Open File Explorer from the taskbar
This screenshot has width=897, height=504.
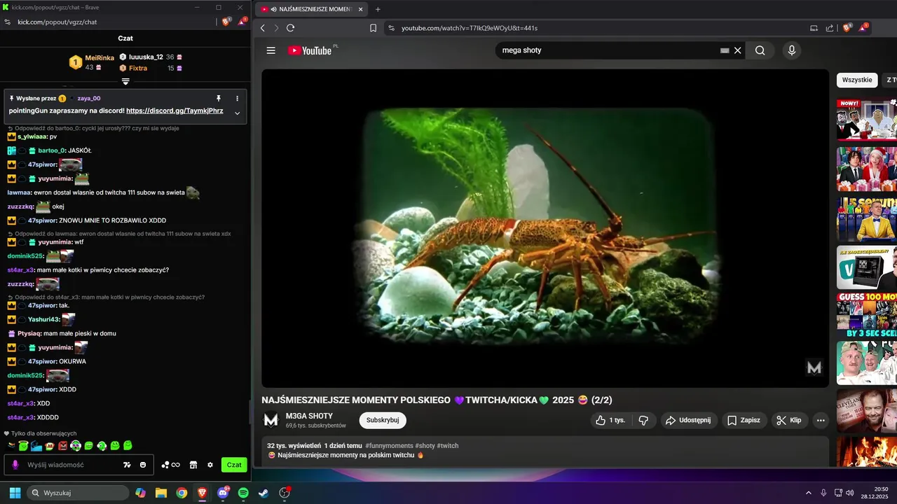(x=161, y=493)
